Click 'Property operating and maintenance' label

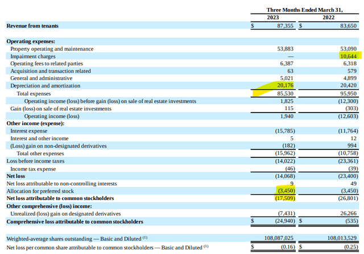coord(52,49)
